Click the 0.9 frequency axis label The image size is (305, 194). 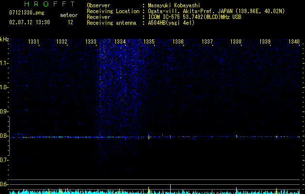coord(4,112)
